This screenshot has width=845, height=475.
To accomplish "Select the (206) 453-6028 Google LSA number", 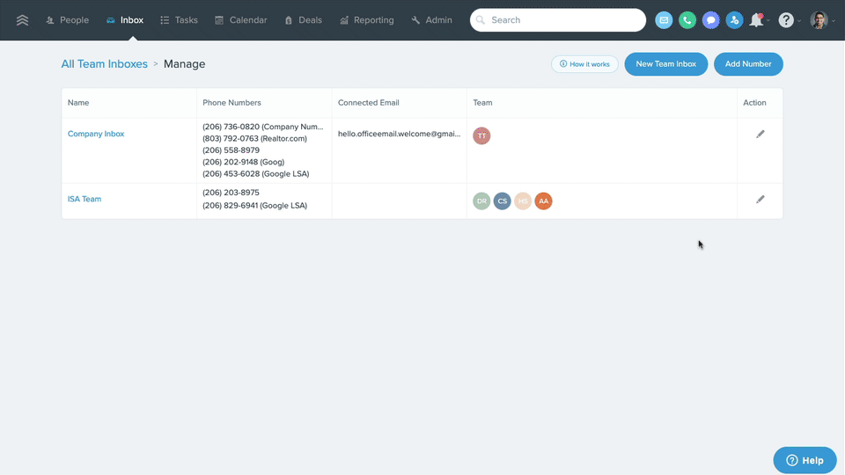I will click(x=256, y=174).
